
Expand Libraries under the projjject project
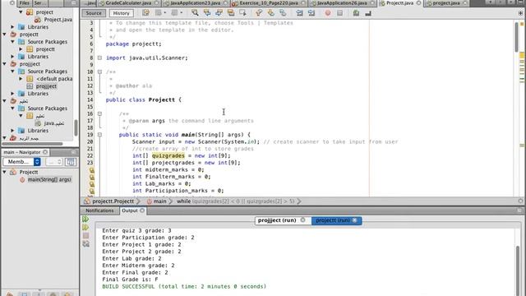point(13,93)
